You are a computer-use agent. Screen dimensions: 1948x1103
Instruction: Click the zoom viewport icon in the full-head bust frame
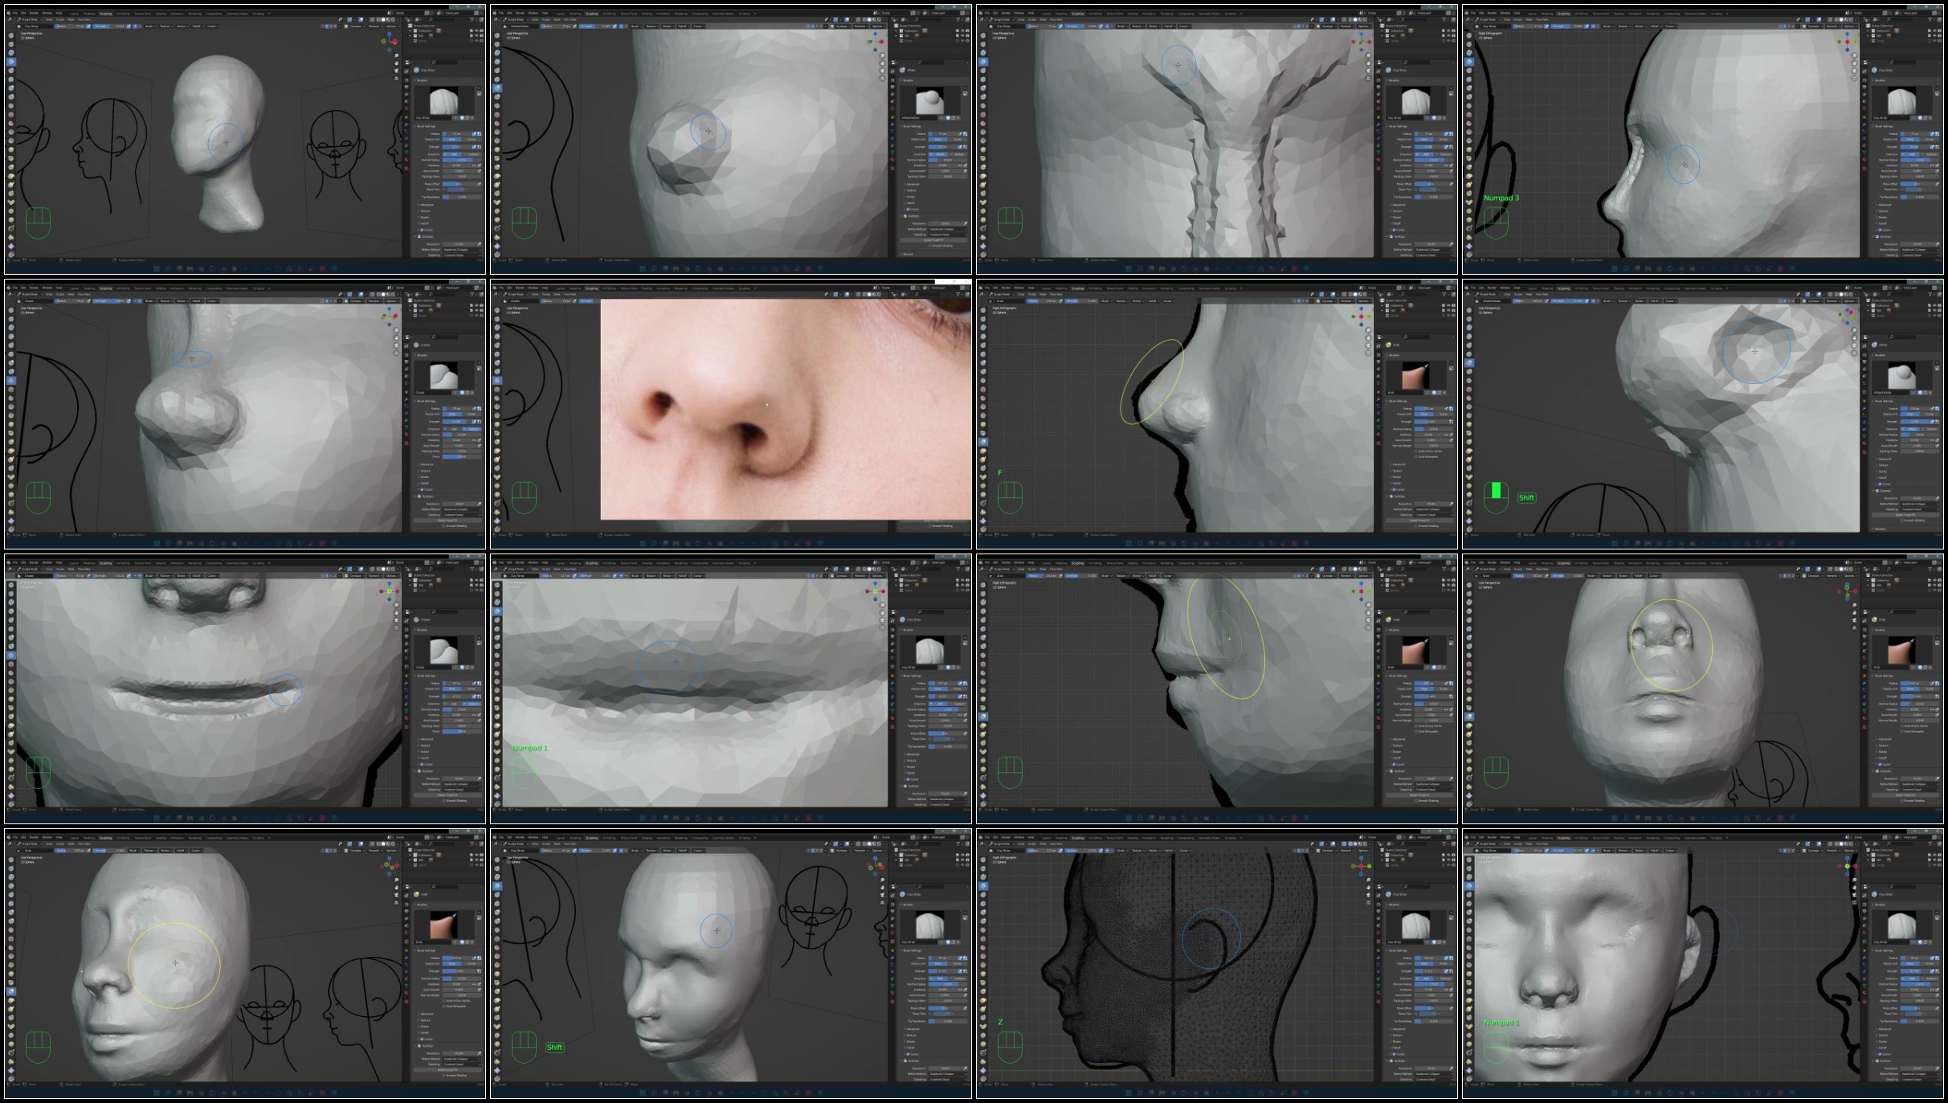397,55
